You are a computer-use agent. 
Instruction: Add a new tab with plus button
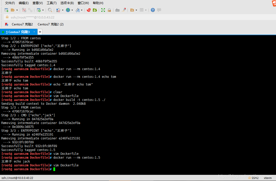(x=40, y=32)
